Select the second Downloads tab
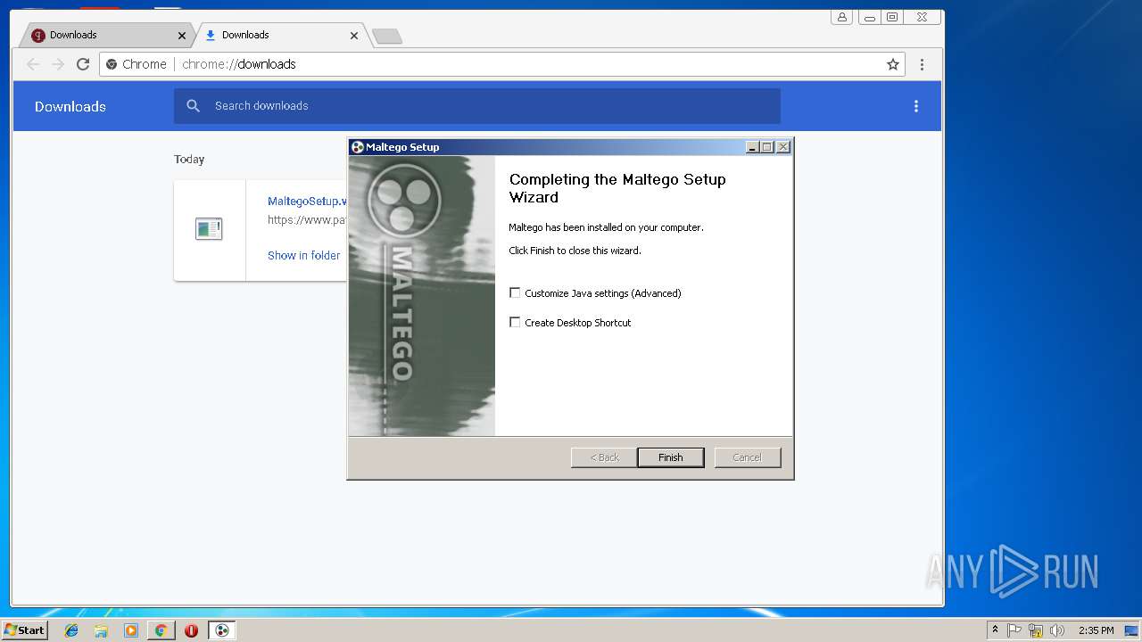1142x642 pixels. (281, 36)
